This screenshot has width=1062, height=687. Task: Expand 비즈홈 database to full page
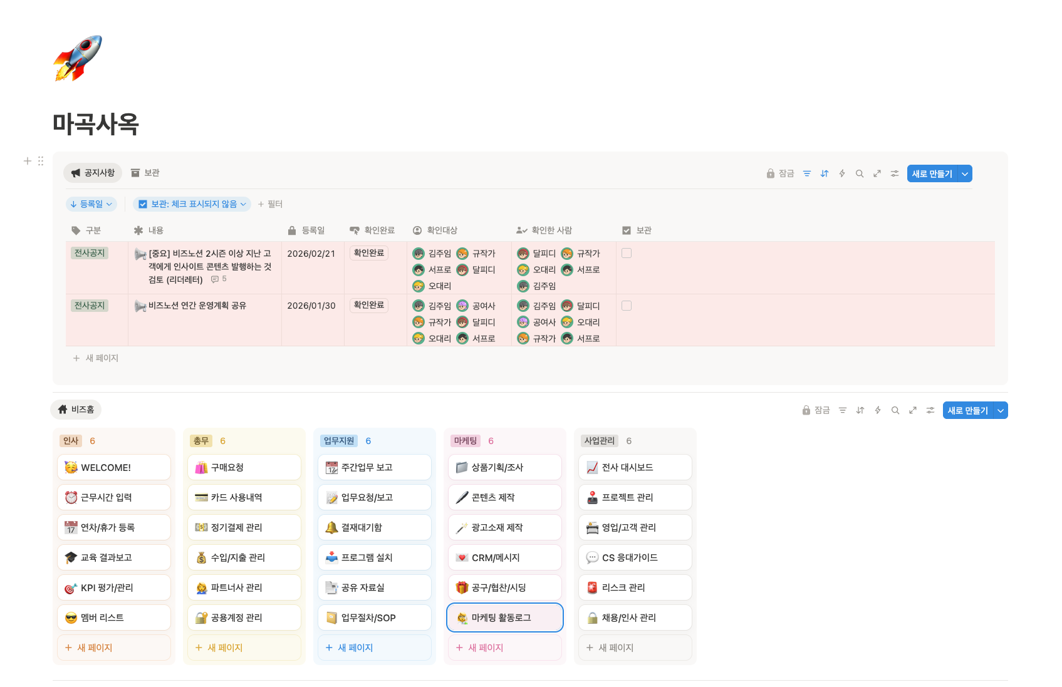click(x=913, y=410)
